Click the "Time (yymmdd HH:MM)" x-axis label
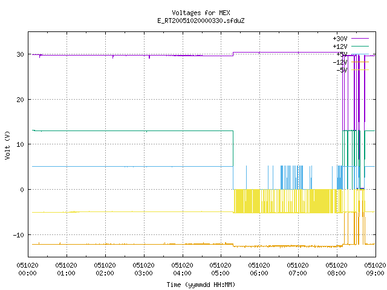The width and height of the screenshot is (387, 290). click(x=201, y=285)
